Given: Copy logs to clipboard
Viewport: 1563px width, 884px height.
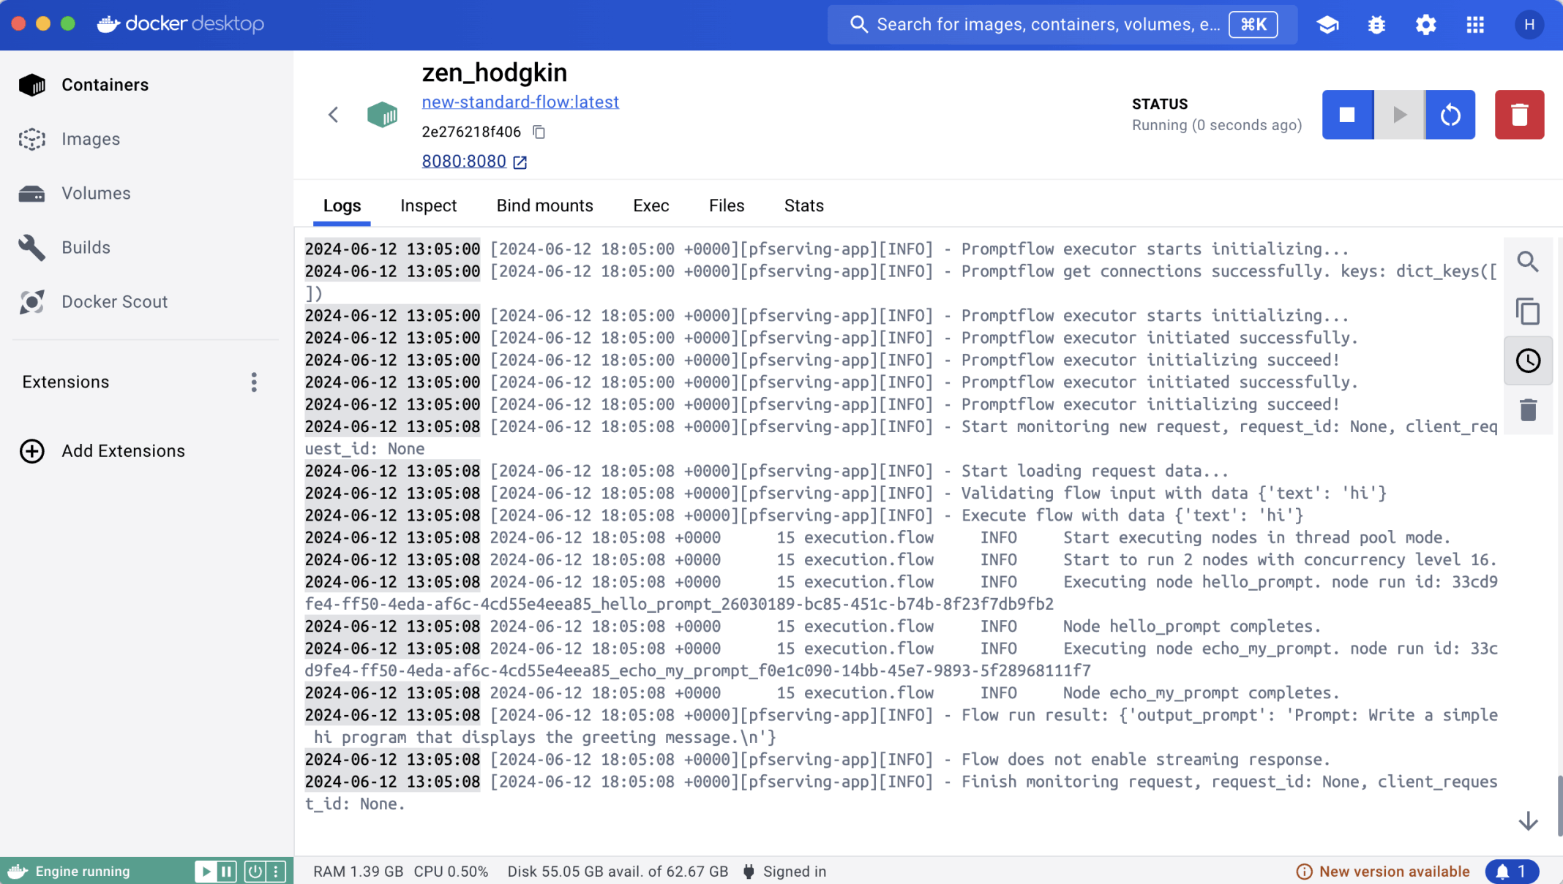Looking at the screenshot, I should 1528,311.
